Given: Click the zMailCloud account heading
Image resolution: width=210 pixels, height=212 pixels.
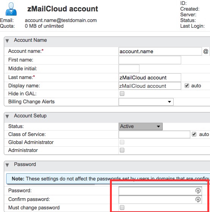Looking at the screenshot, I should click(63, 9).
